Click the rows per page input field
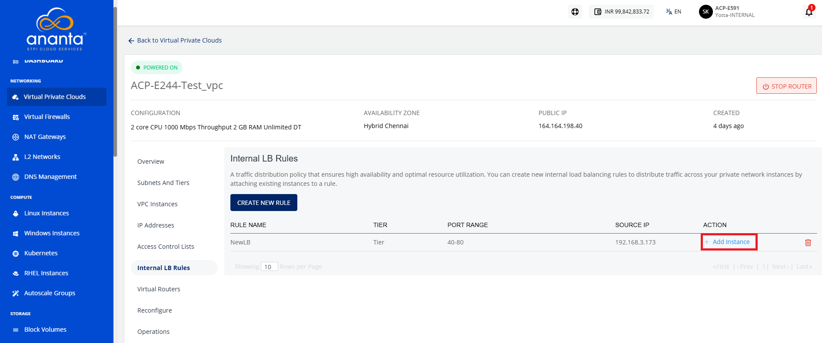This screenshot has height=343, width=822. click(269, 267)
